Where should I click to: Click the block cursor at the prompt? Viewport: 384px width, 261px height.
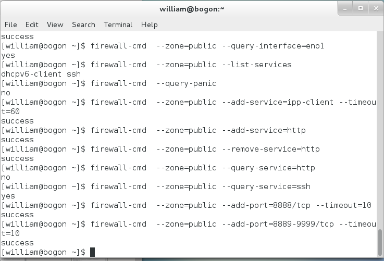coord(92,252)
